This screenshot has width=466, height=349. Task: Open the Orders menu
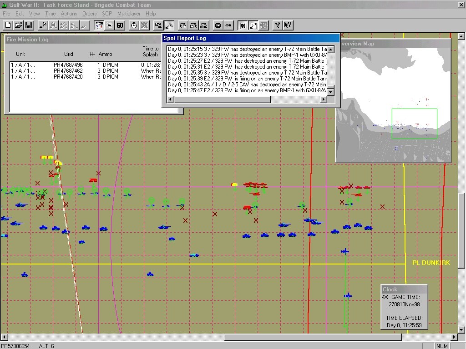pos(90,14)
